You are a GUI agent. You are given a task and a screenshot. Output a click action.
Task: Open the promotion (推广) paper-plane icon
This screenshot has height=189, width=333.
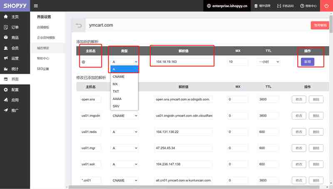6,110
